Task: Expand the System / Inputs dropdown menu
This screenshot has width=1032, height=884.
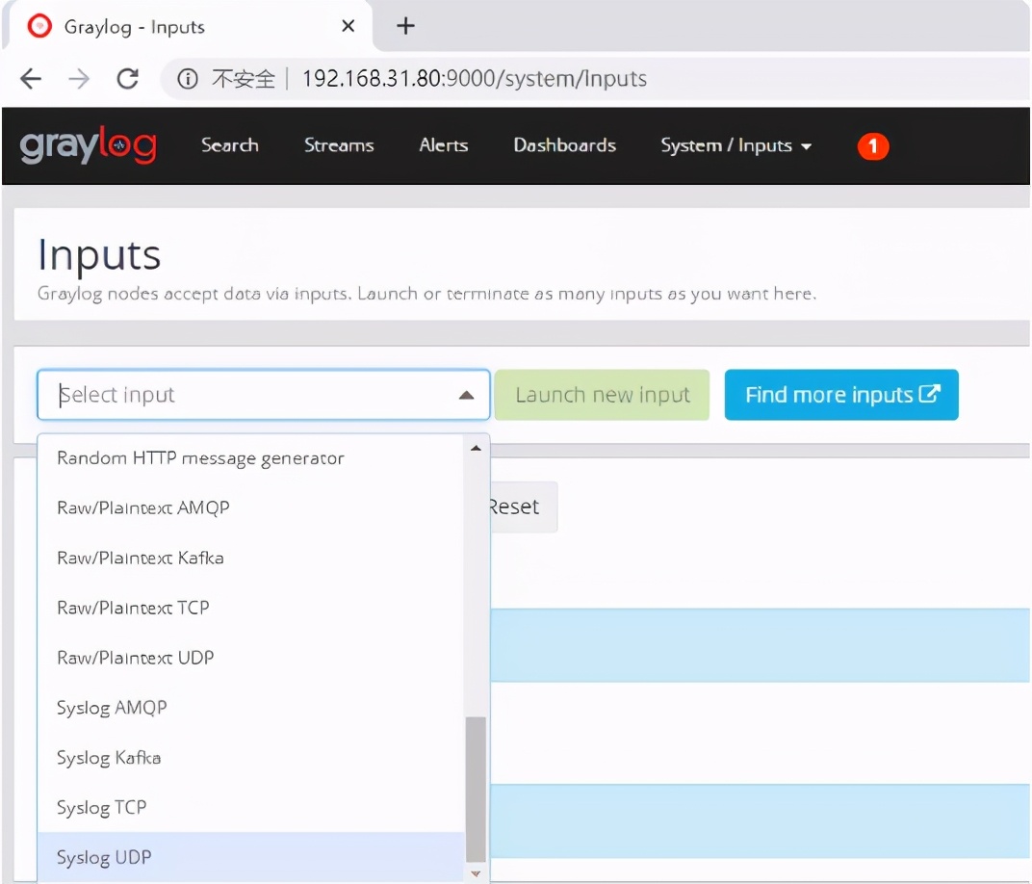Action: click(x=735, y=145)
